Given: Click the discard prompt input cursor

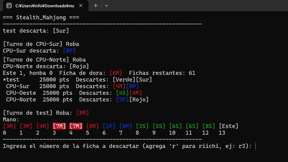Looking at the screenshot, I should click(255, 146).
